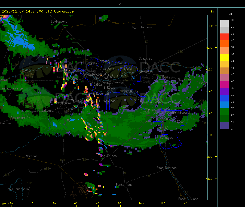Click the 'C_Campos' label

185,79
